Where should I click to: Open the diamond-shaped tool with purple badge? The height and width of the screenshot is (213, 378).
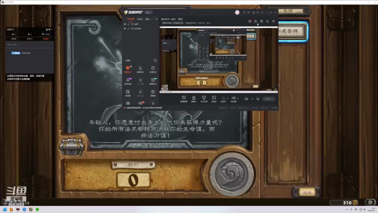coord(128,81)
